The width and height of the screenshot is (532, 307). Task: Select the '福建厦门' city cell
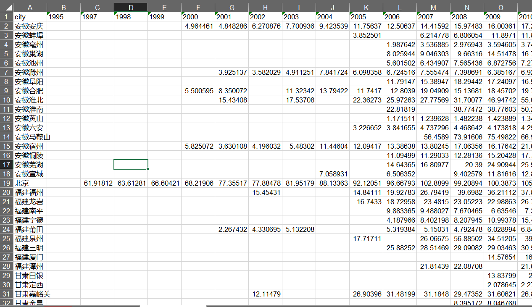tap(30, 257)
